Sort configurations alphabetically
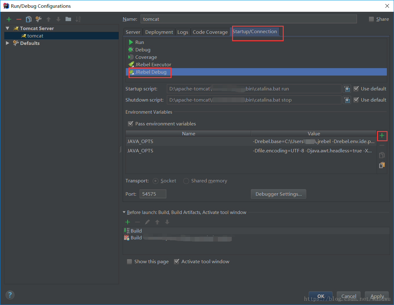 tap(78, 19)
